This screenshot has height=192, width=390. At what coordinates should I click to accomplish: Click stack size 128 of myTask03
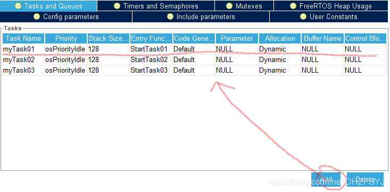pyautogui.click(x=109, y=71)
